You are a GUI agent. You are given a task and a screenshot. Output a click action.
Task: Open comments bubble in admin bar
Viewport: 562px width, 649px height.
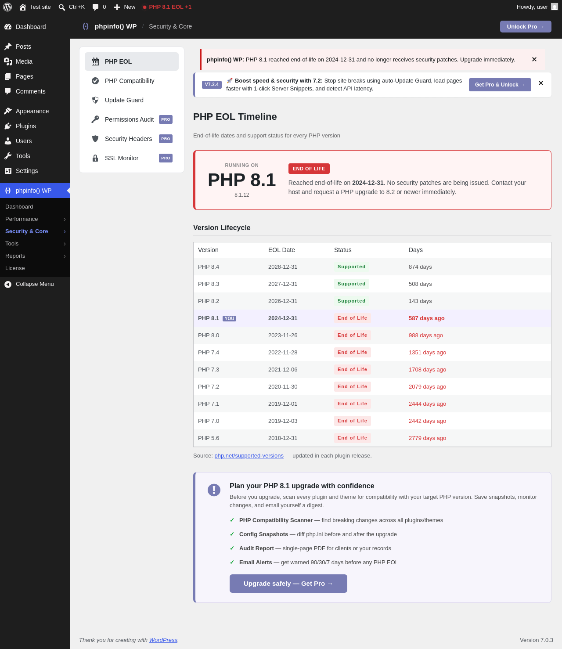(95, 7)
